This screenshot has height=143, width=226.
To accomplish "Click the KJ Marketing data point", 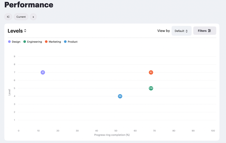I will (151, 72).
